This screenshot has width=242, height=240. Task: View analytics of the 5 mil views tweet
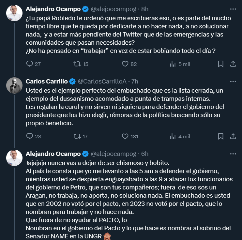173,64
